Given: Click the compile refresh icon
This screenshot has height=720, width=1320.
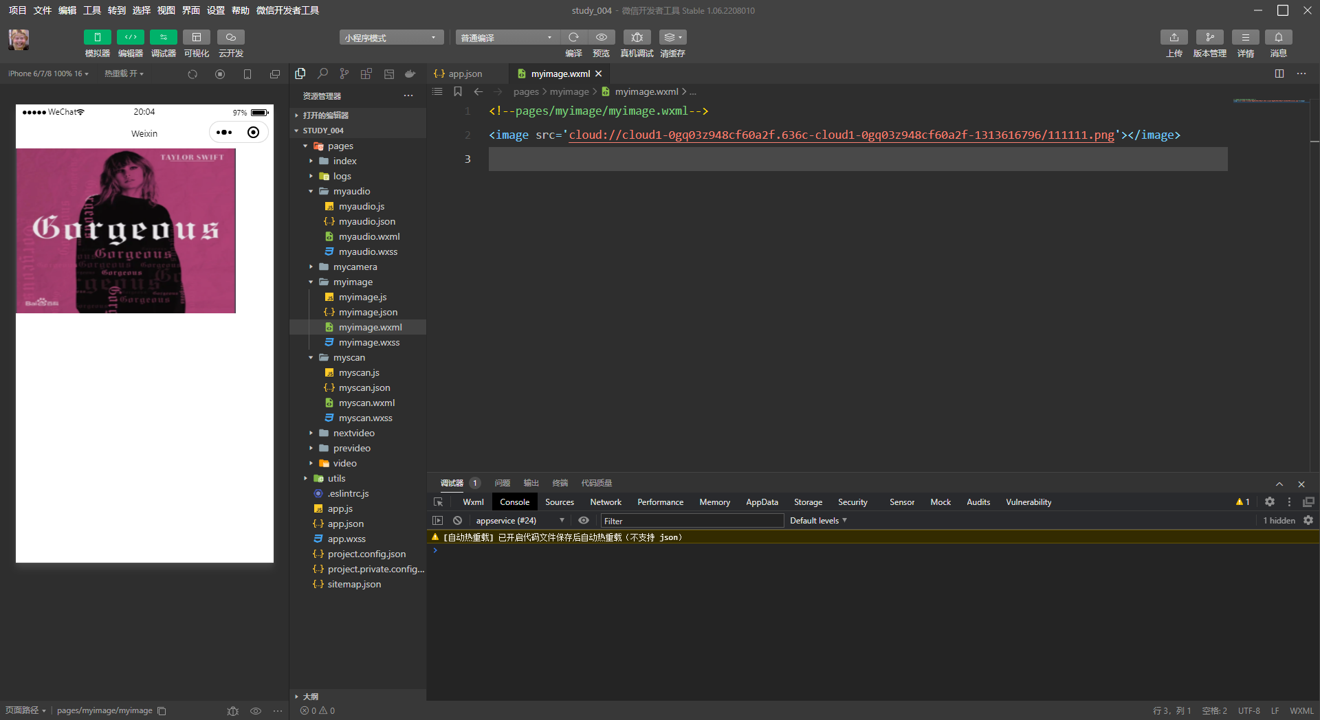Looking at the screenshot, I should click(573, 37).
